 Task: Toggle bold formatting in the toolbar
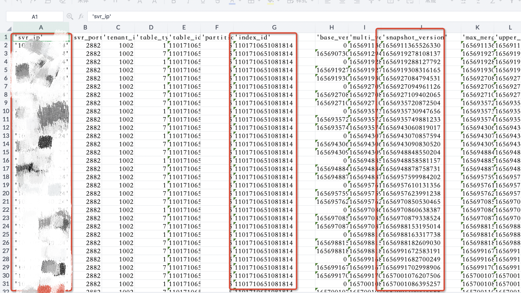pos(173,2)
